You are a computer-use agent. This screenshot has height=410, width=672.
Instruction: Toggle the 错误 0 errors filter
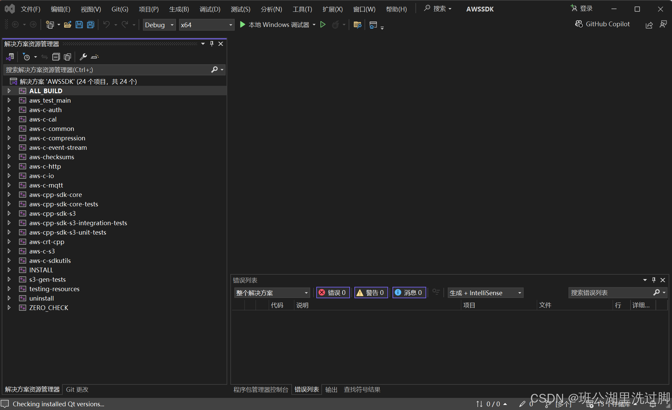click(x=333, y=293)
